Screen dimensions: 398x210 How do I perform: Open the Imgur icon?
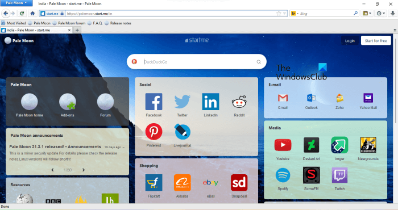[x=339, y=145]
